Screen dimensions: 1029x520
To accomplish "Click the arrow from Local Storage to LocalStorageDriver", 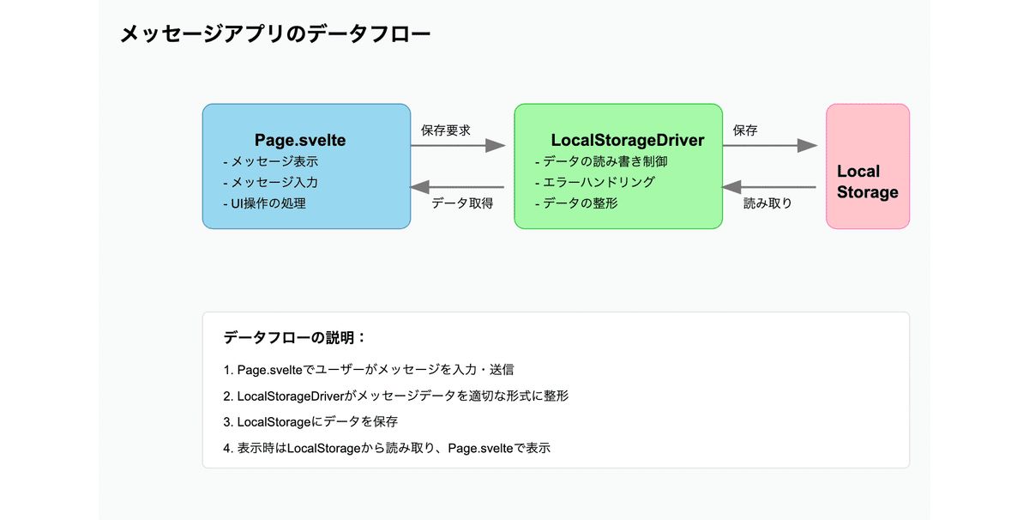I will coord(769,187).
